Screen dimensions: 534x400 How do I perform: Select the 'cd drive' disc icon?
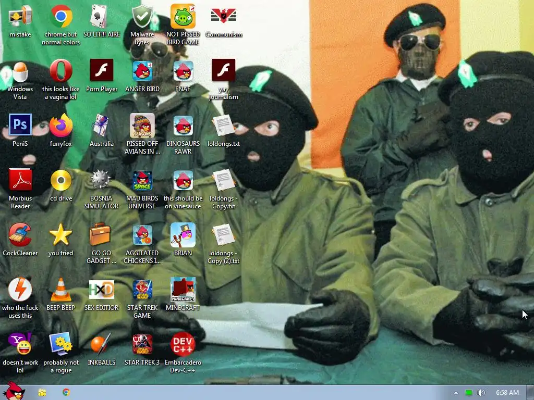click(61, 180)
